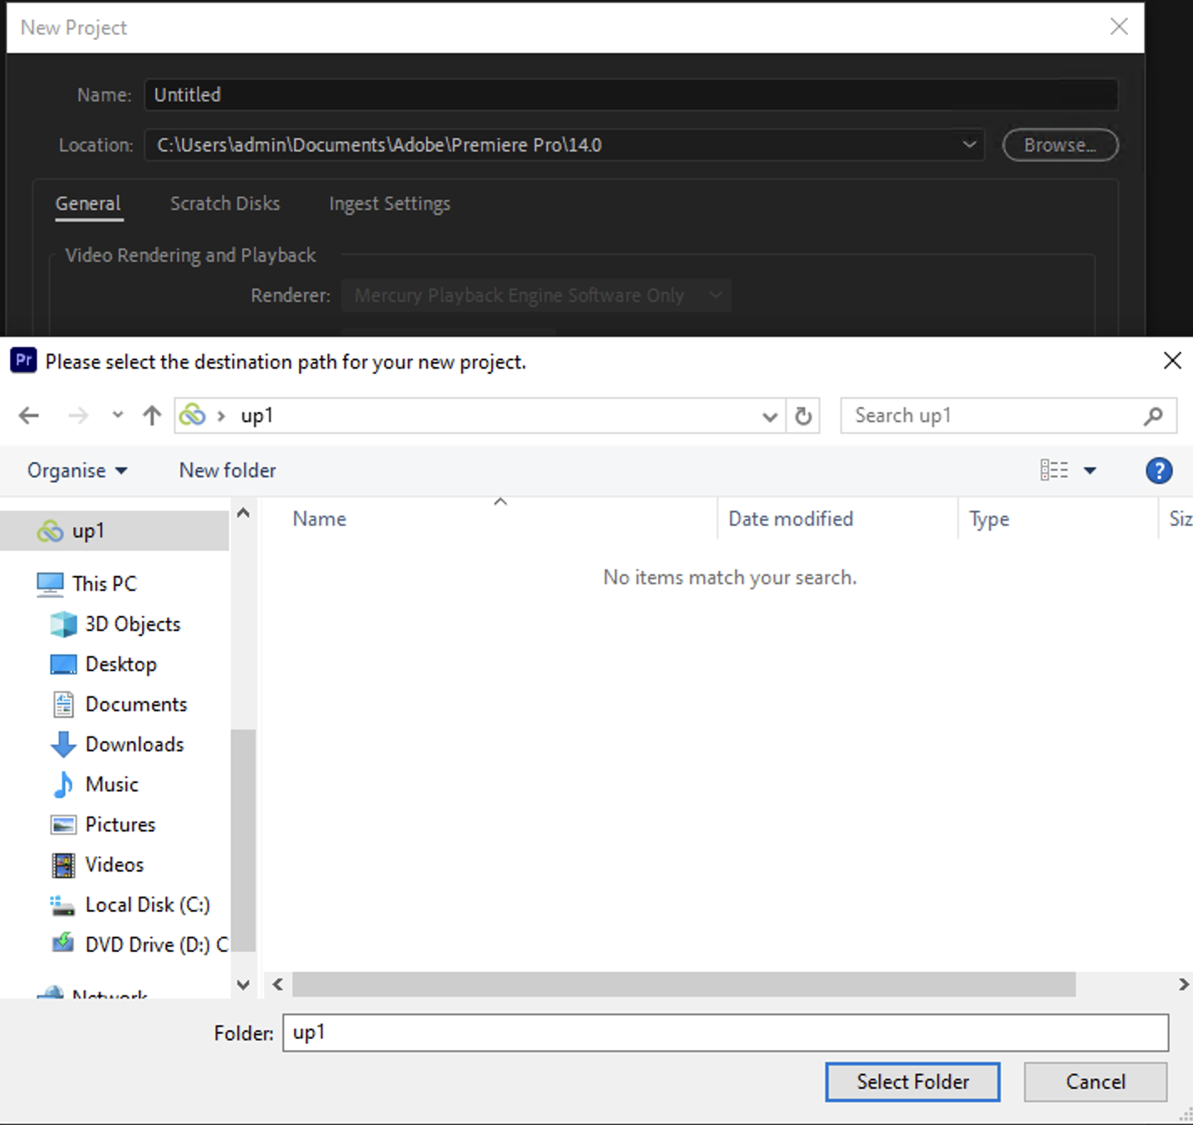
Task: Select up1 in the navigation pane
Action: [x=114, y=531]
